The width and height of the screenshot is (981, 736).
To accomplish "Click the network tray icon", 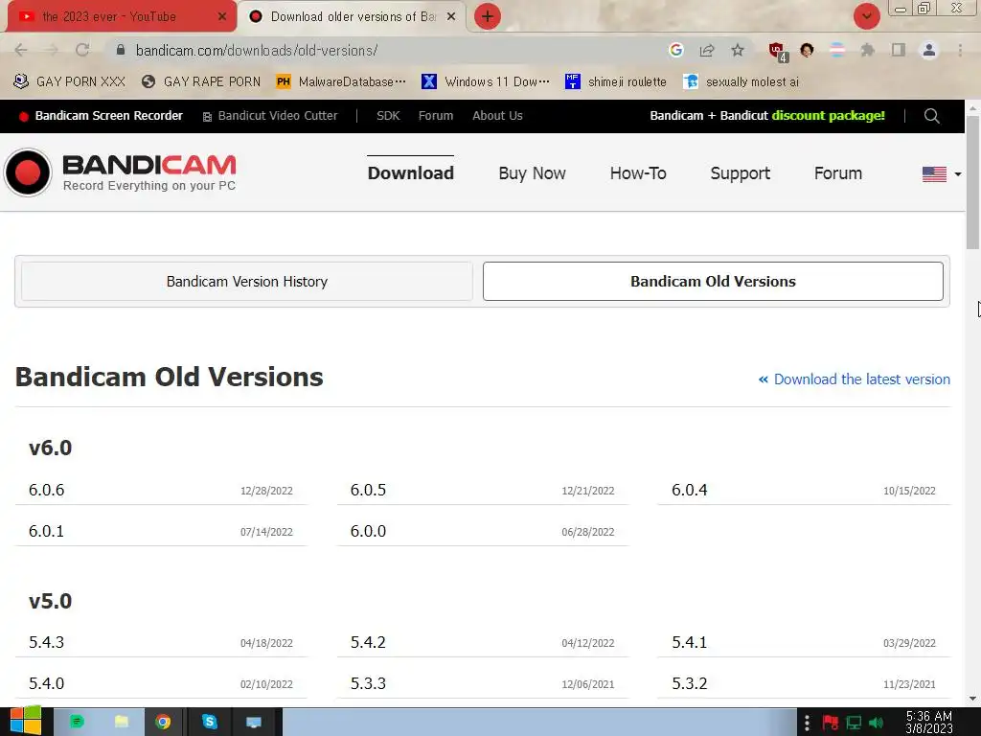I will tap(854, 723).
